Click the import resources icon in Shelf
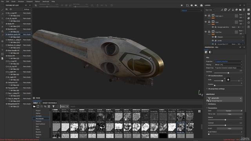Screen dimensions: 251x141 pos(49,107)
